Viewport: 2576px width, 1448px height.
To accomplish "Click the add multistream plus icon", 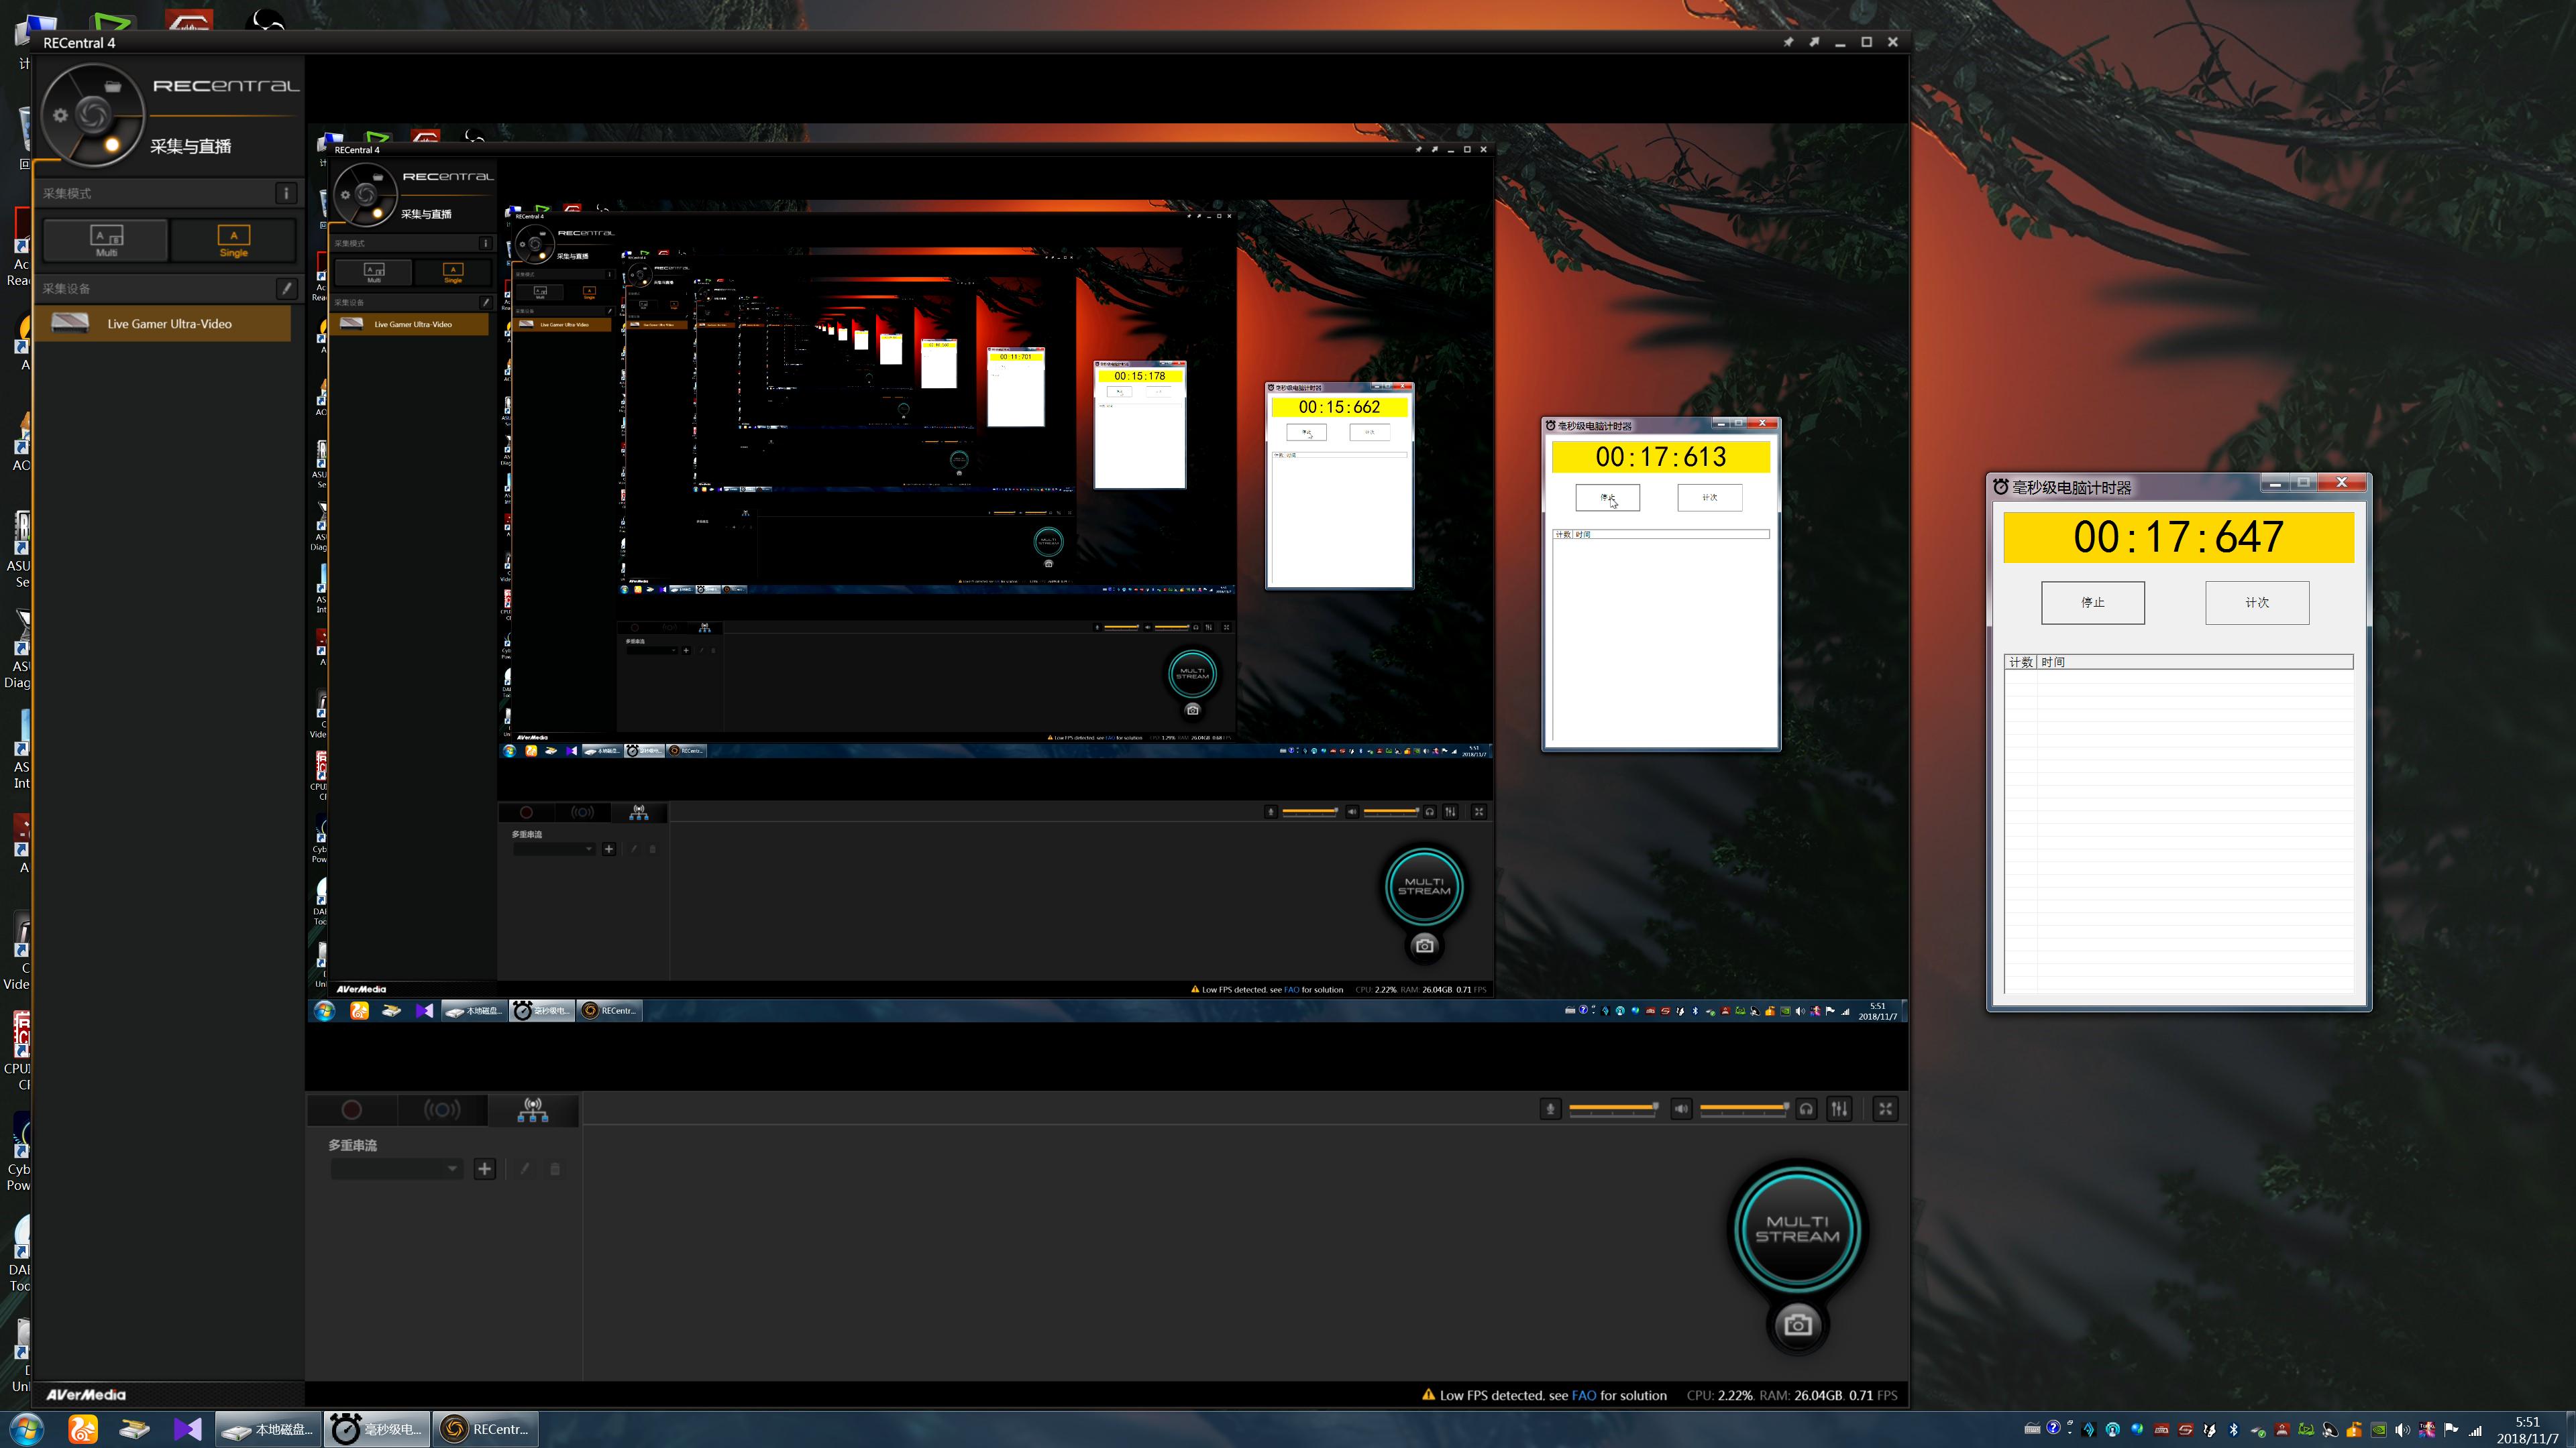I will point(485,1169).
